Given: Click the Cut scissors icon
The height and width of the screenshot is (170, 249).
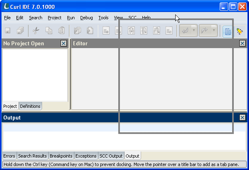Looking at the screenshot, I should (36, 31).
